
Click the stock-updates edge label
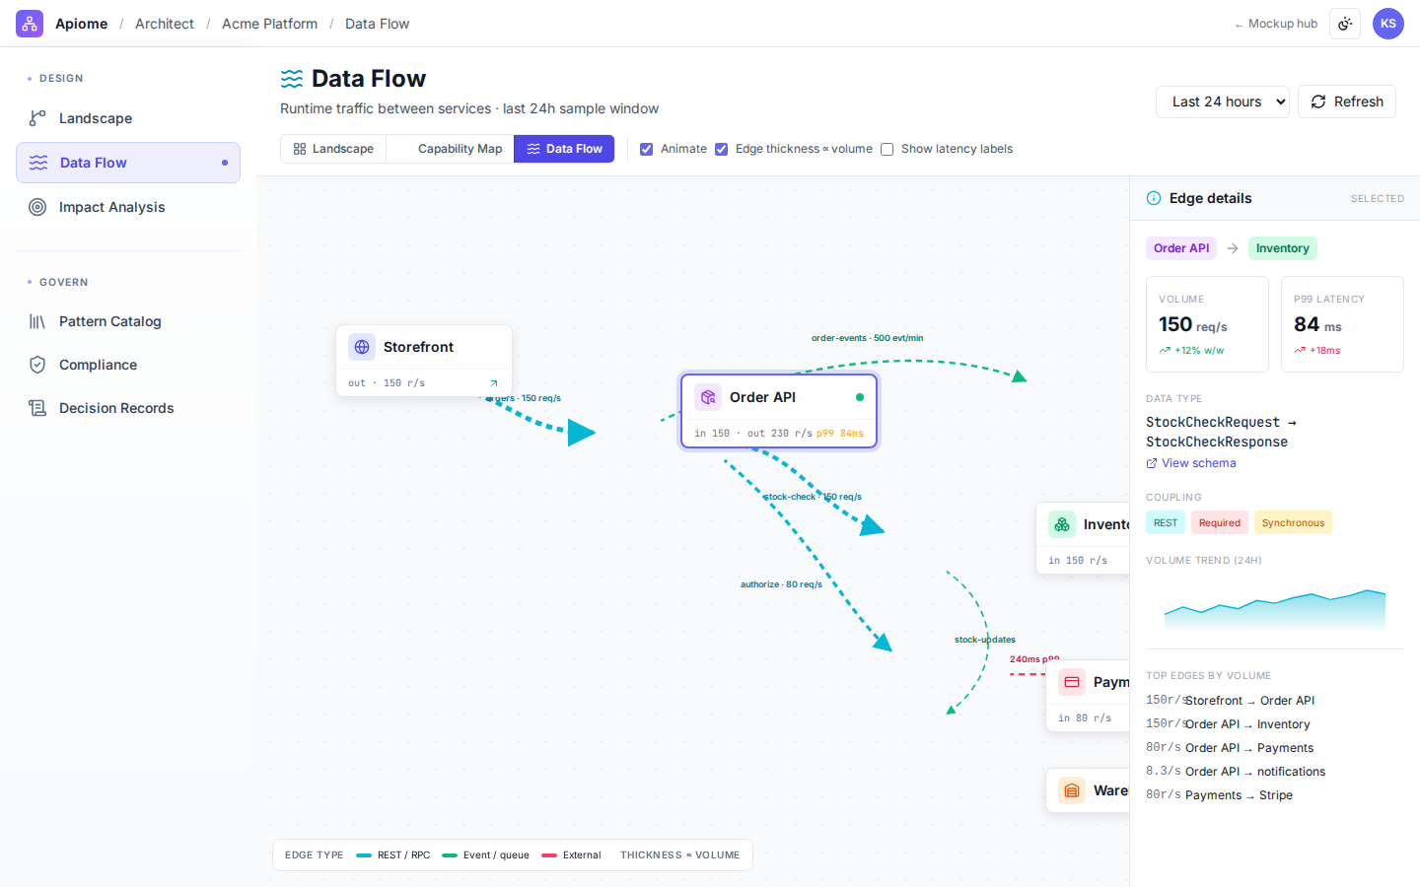click(x=985, y=640)
